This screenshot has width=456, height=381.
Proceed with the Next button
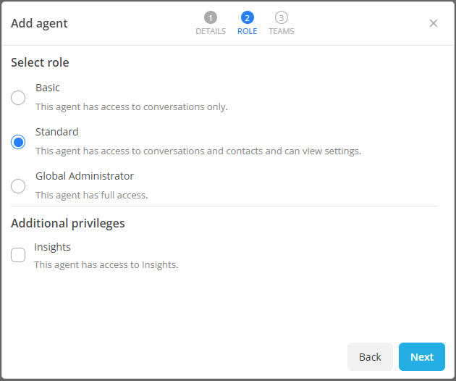pos(421,356)
